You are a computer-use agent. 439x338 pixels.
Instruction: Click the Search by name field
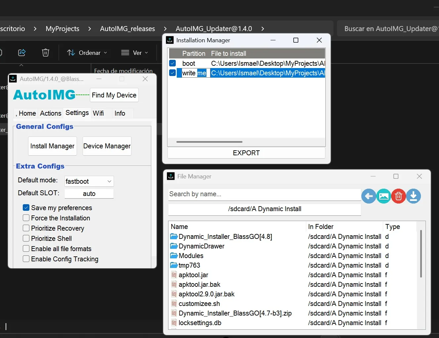pyautogui.click(x=264, y=194)
